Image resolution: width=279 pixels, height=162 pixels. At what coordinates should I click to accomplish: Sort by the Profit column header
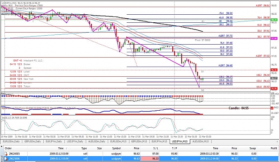(x=274, y=148)
